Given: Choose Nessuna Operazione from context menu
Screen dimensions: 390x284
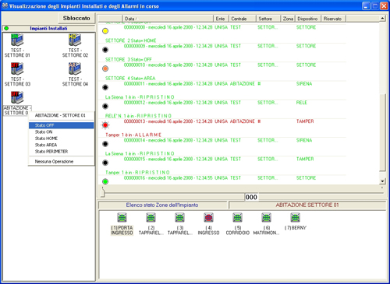Looking at the screenshot, I should 61,161.
